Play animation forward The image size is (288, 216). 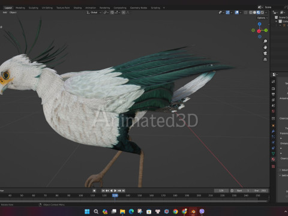coord(115,191)
